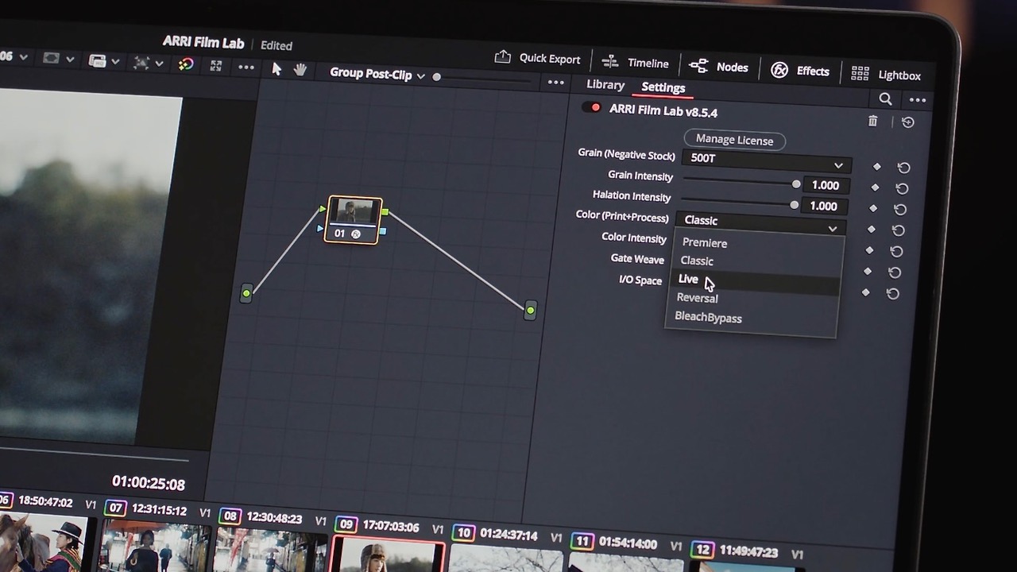Choose BleachBypass in the open menu
This screenshot has height=572, width=1017.
pos(708,318)
